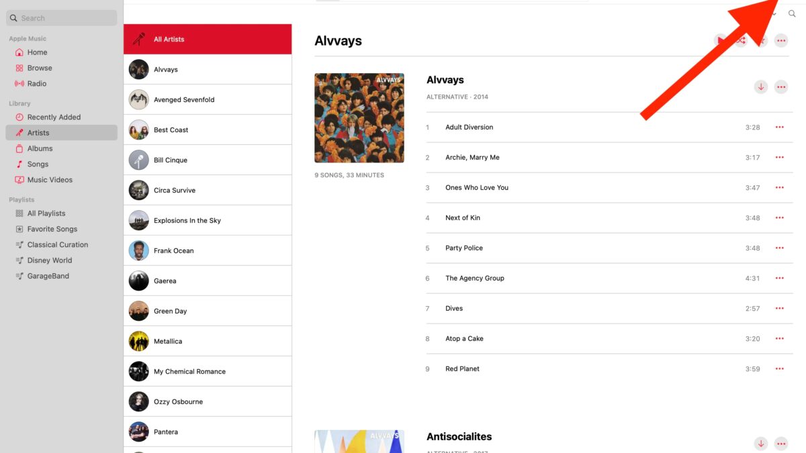Image resolution: width=806 pixels, height=453 pixels.
Task: Open Music Videos from the Library section
Action: click(49, 179)
